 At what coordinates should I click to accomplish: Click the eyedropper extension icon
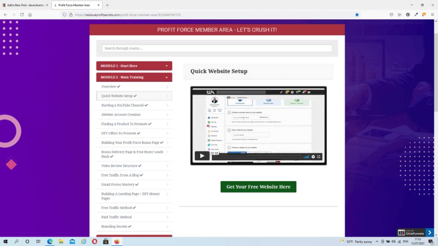(x=416, y=15)
